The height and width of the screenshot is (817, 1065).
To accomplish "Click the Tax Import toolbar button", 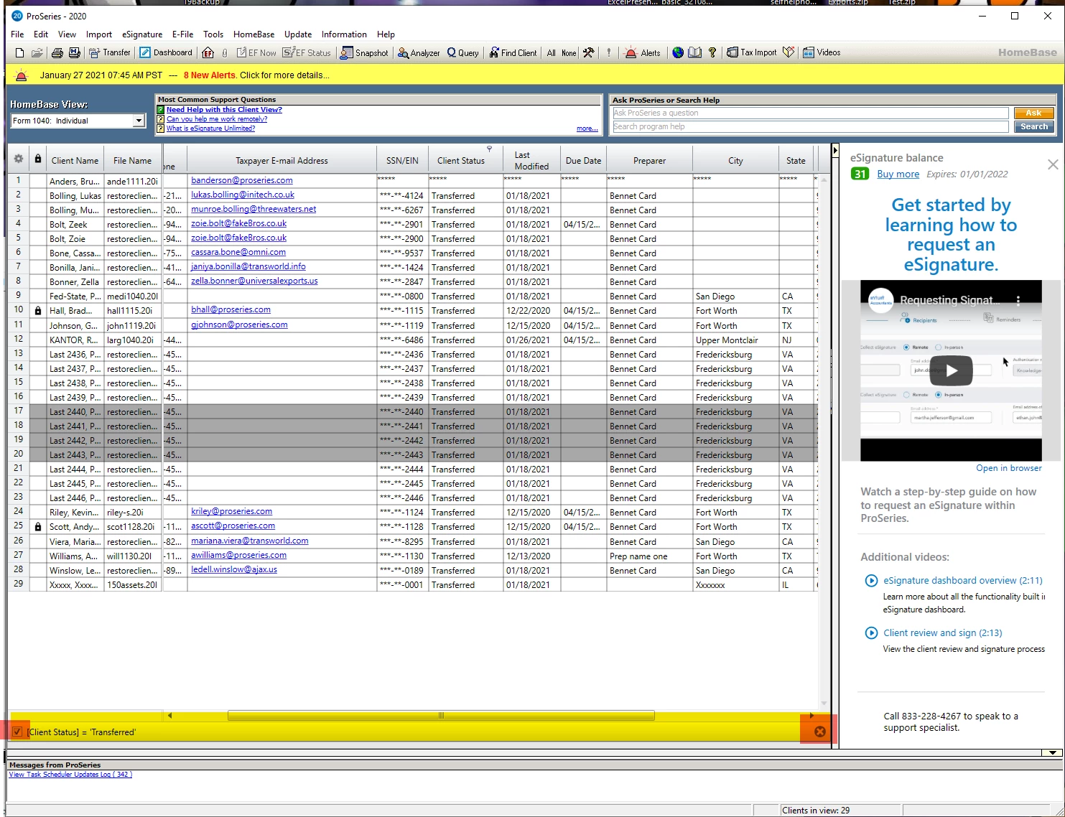I will pyautogui.click(x=752, y=52).
